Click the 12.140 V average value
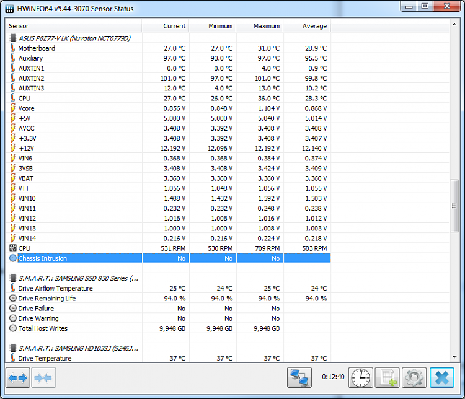Screen dimensions: 465x399 coord(314,148)
